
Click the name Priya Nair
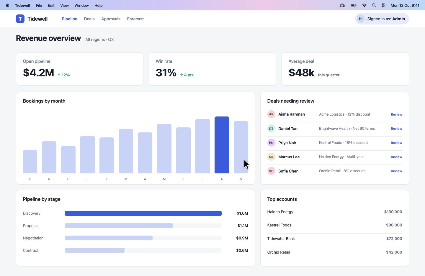point(287,143)
